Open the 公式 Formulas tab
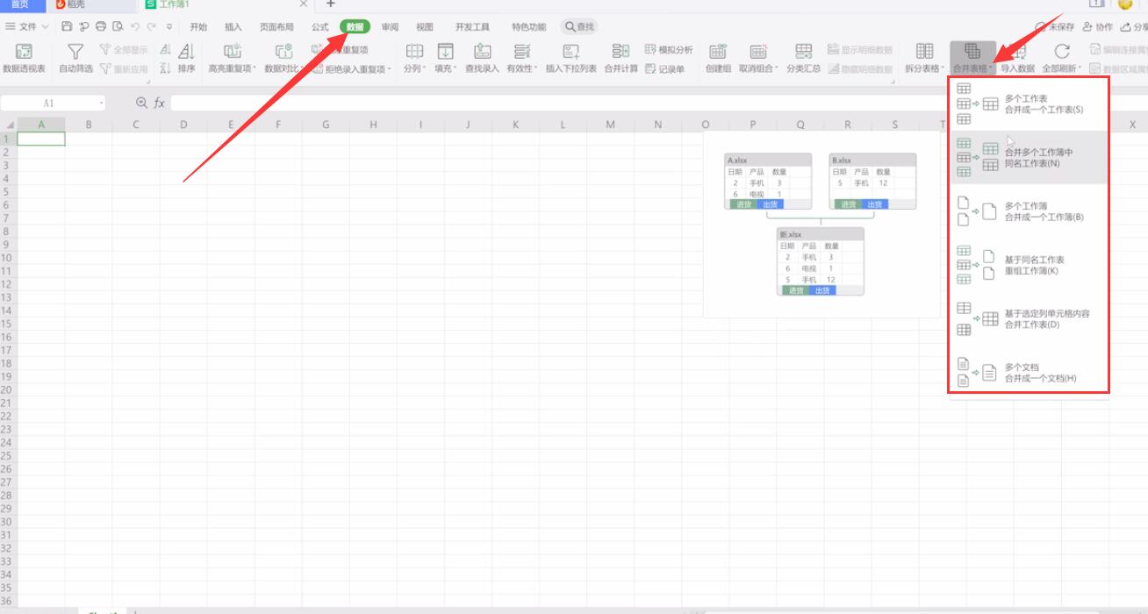This screenshot has height=614, width=1148. pos(319,27)
